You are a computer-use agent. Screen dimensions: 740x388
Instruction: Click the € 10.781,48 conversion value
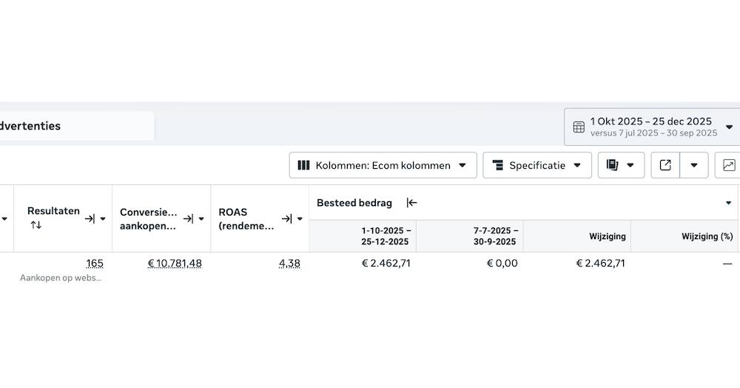175,263
